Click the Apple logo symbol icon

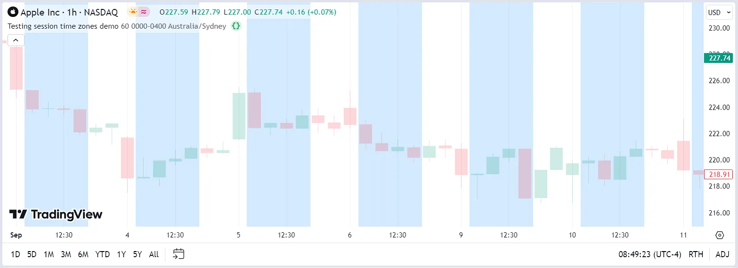click(x=13, y=12)
